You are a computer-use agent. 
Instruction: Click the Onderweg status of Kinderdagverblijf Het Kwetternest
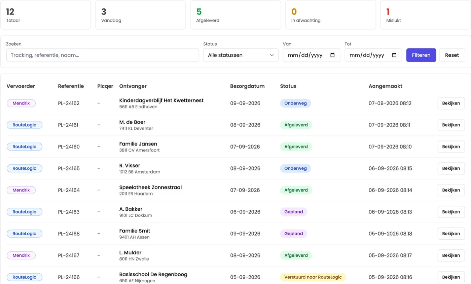[x=295, y=103]
